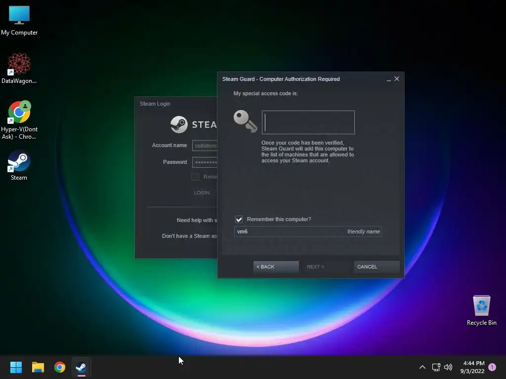
Task: Click the Don't have a Steam account text
Action: point(189,236)
